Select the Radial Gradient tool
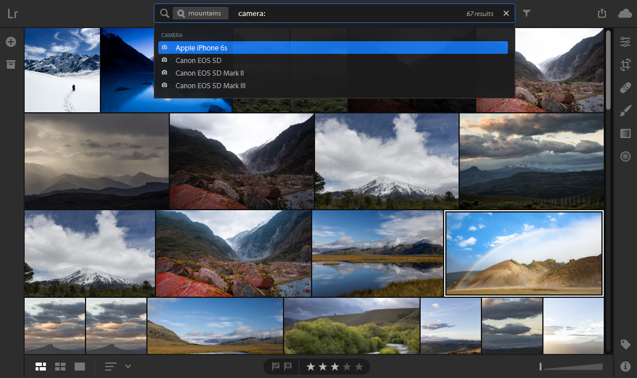The width and height of the screenshot is (637, 378). tap(626, 156)
